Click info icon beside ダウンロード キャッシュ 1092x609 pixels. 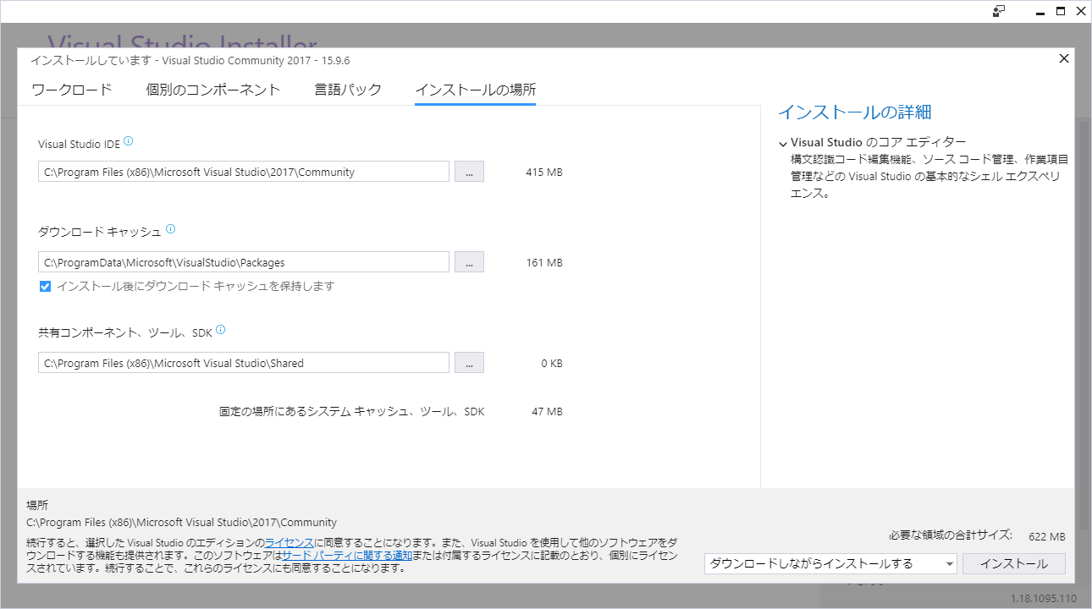(x=170, y=229)
